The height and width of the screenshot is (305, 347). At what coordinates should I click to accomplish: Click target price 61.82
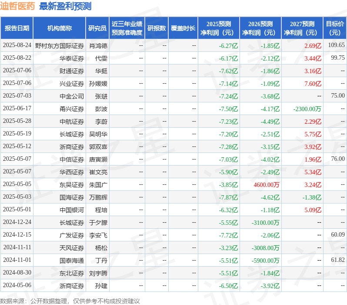coord(338,260)
